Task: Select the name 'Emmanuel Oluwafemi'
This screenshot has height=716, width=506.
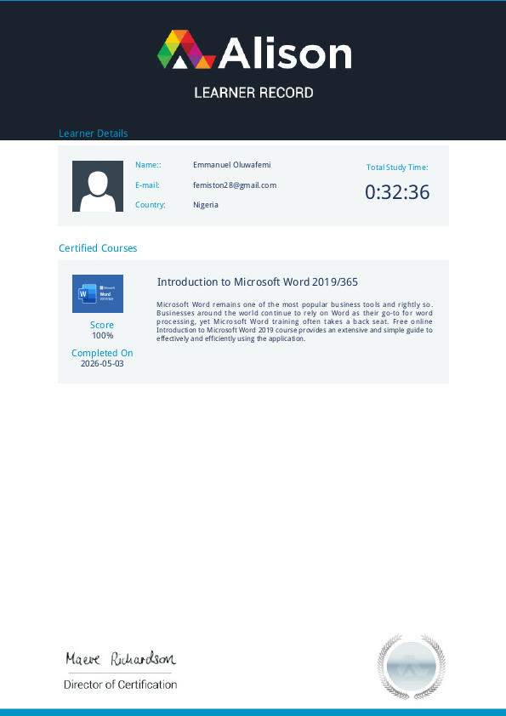Action: coord(232,165)
